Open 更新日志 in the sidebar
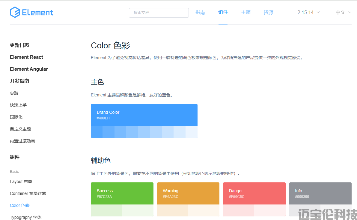The width and height of the screenshot is (357, 220). (x=19, y=45)
